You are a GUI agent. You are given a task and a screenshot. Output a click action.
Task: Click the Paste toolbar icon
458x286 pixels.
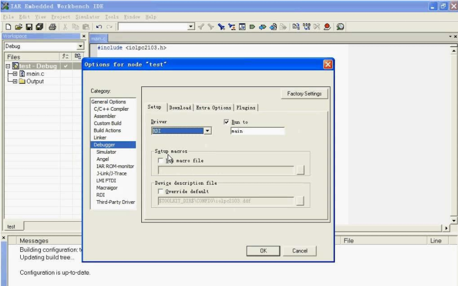(x=86, y=27)
